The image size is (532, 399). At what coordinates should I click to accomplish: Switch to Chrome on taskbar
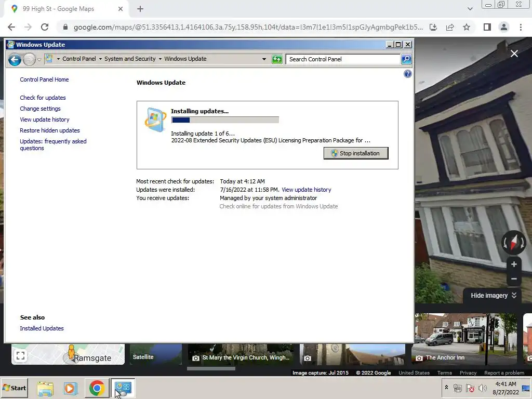coord(97,388)
